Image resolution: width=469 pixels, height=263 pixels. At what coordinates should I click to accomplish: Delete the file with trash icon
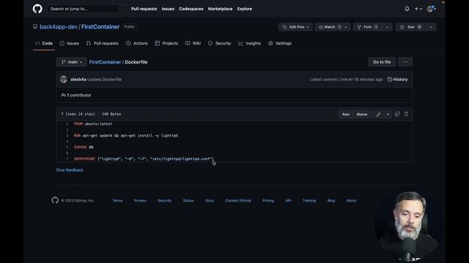point(406,114)
